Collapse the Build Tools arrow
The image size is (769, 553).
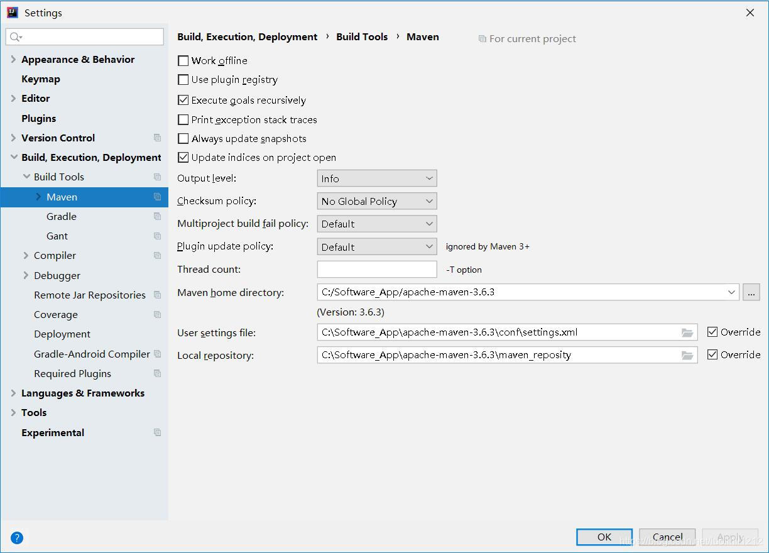pyautogui.click(x=26, y=177)
